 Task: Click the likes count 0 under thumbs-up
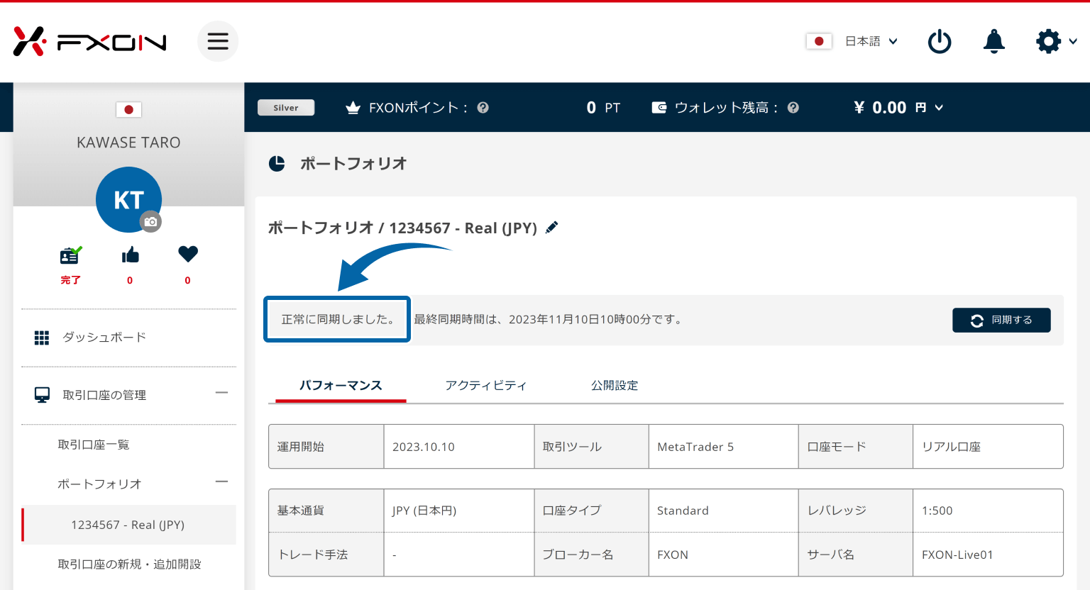pyautogui.click(x=130, y=280)
